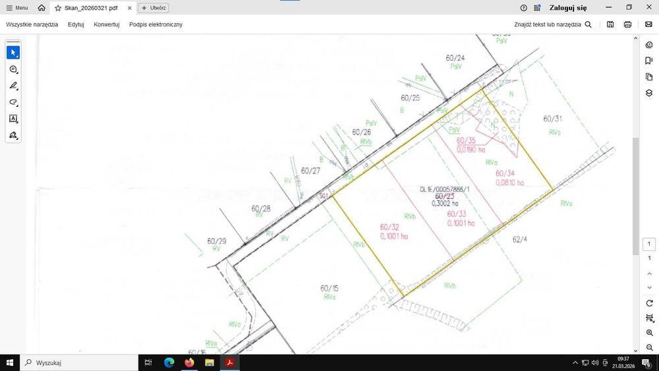Pick the freehand draw loop tool
Viewport: 659px width, 371px height.
coord(13,102)
